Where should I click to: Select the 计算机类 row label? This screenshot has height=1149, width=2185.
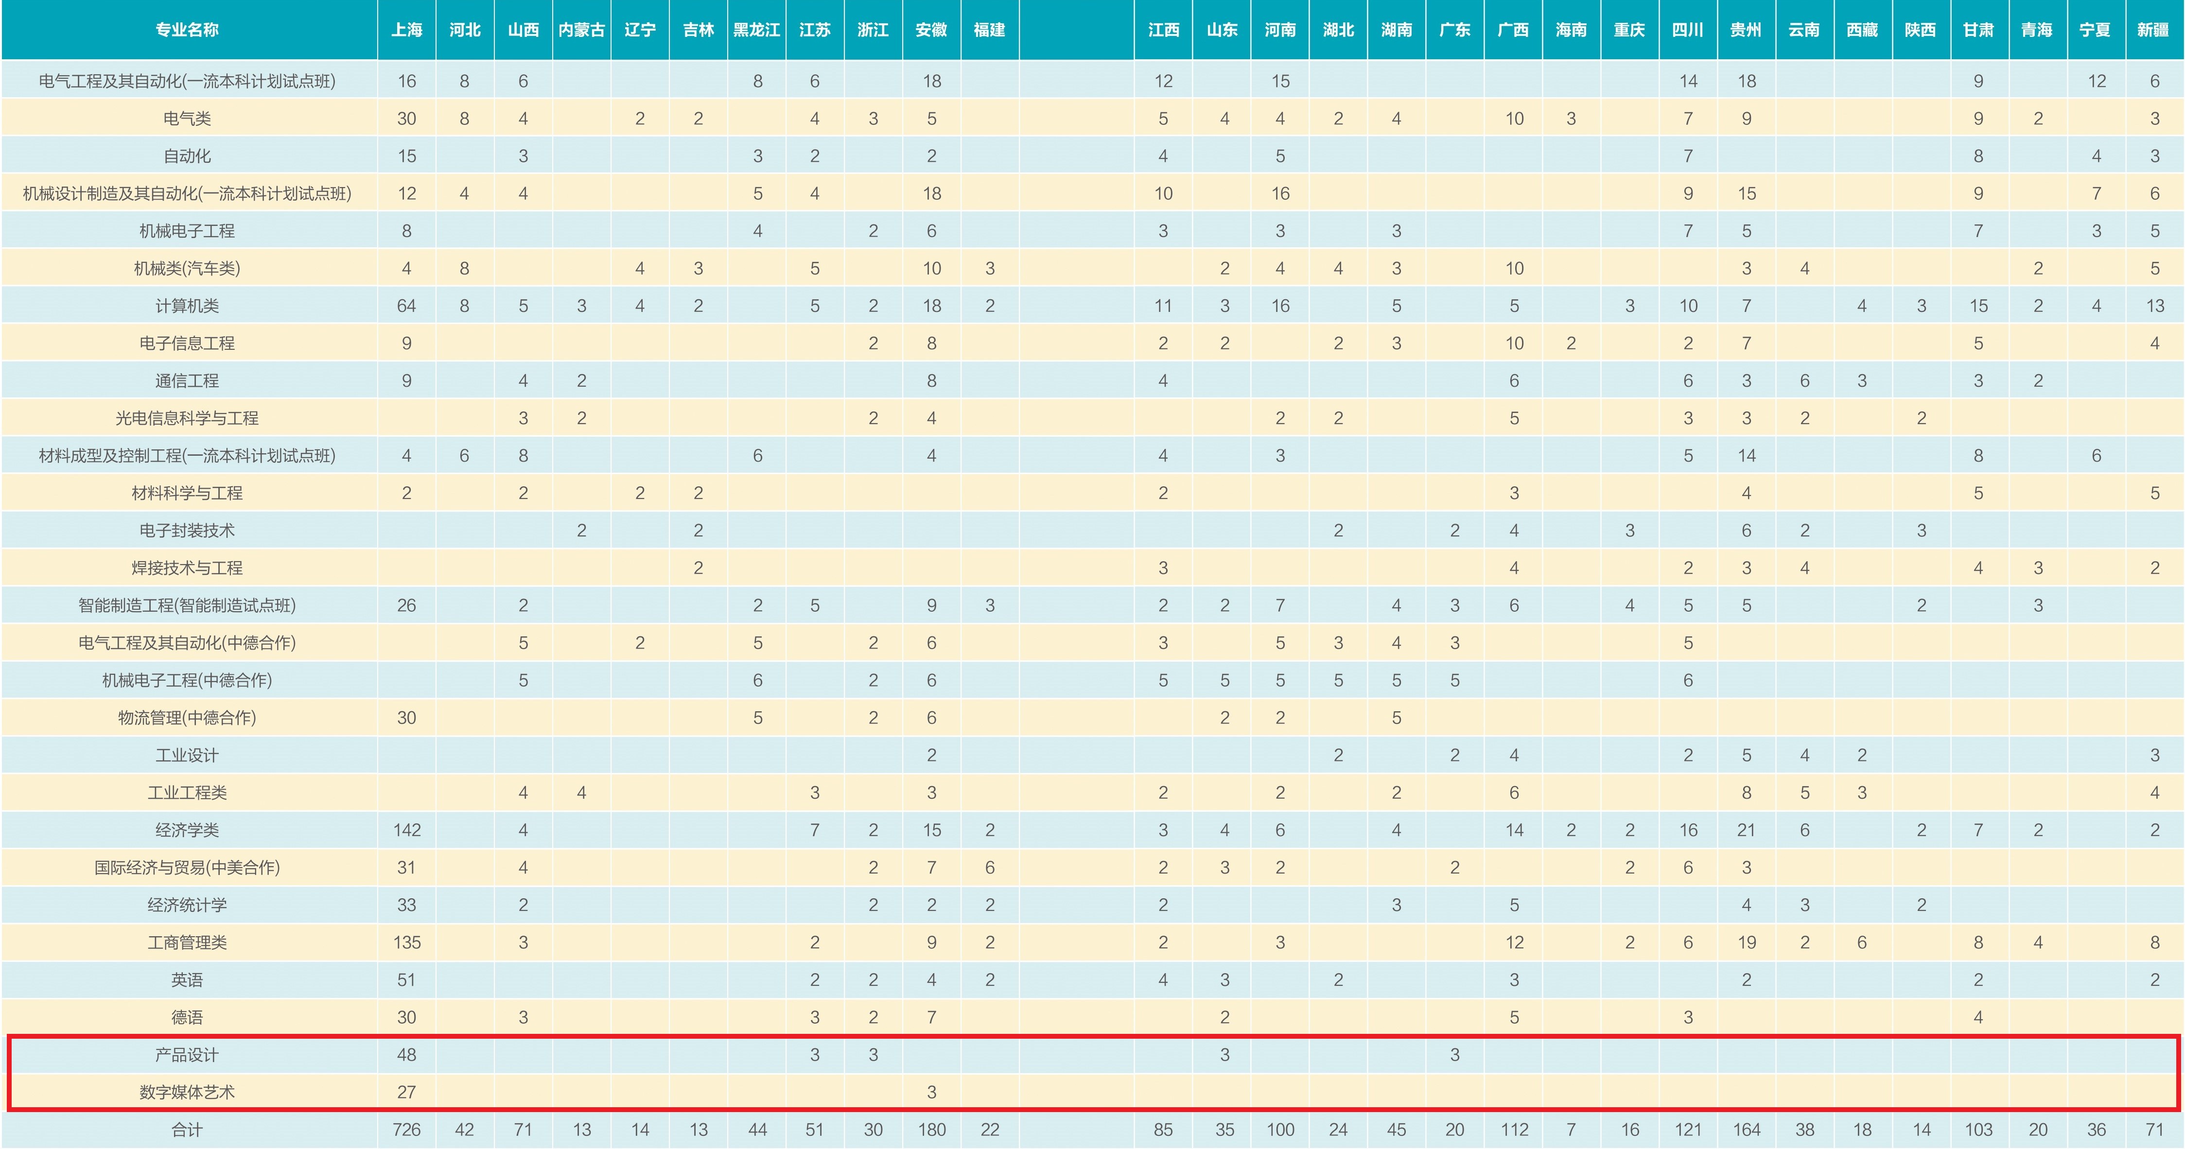click(187, 306)
